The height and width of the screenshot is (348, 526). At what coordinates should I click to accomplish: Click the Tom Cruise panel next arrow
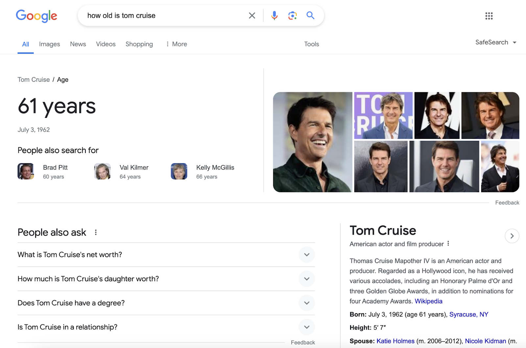[512, 236]
